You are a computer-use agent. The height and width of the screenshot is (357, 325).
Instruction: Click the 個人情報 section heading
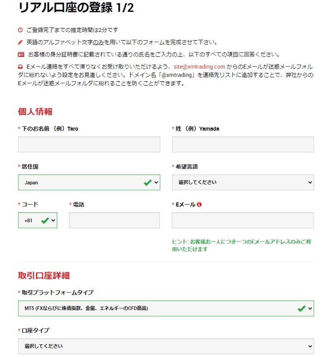point(35,112)
